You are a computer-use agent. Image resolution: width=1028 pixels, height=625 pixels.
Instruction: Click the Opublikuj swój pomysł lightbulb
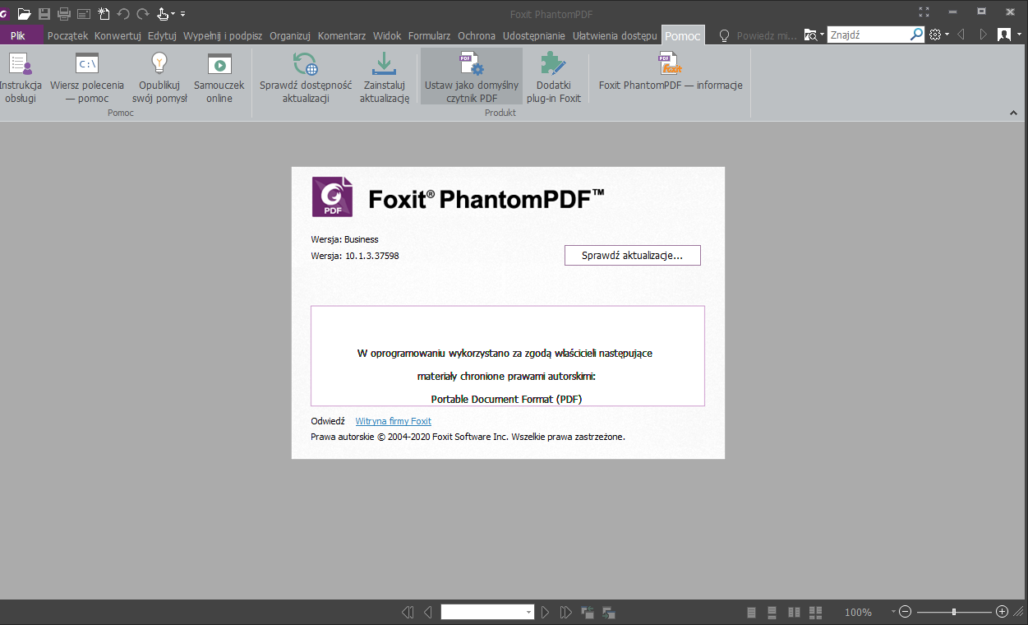click(159, 77)
